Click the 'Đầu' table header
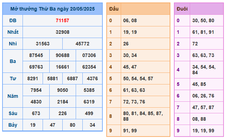This screenshot has height=139, width=226. coord(114,9)
